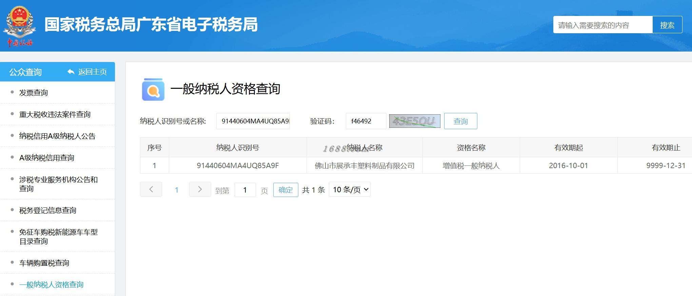Screen dimensions: 692x296
Task: Click the 纳税人识别号 column header
Action: [x=238, y=147]
